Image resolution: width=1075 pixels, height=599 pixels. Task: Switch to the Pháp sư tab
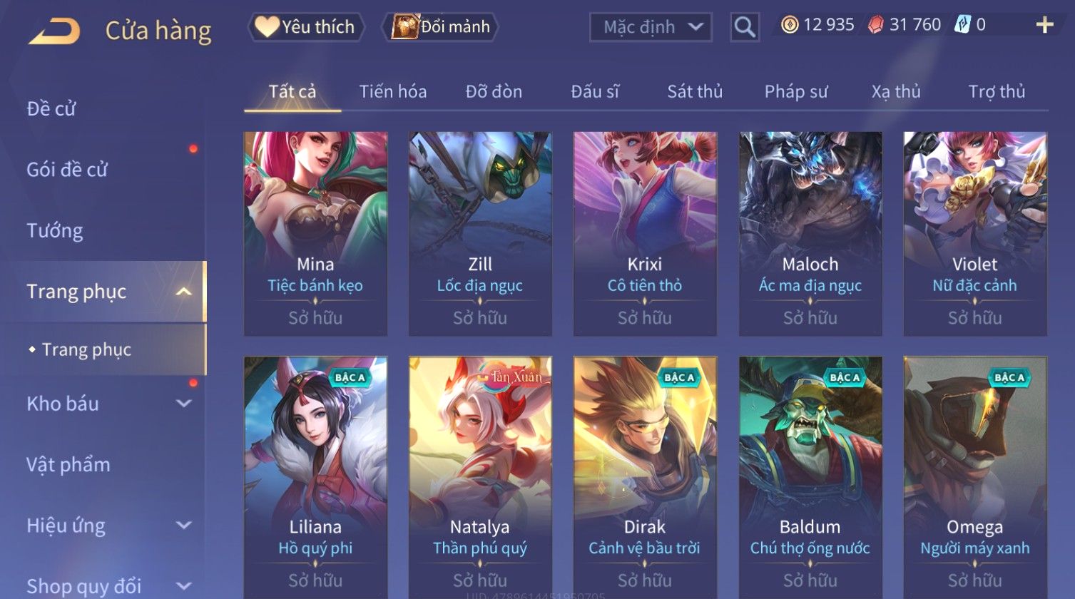point(796,91)
